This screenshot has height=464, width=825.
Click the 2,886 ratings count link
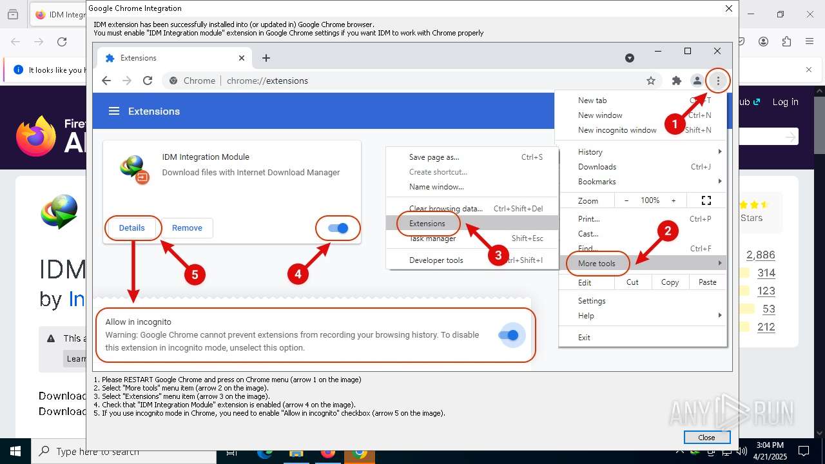tap(761, 255)
